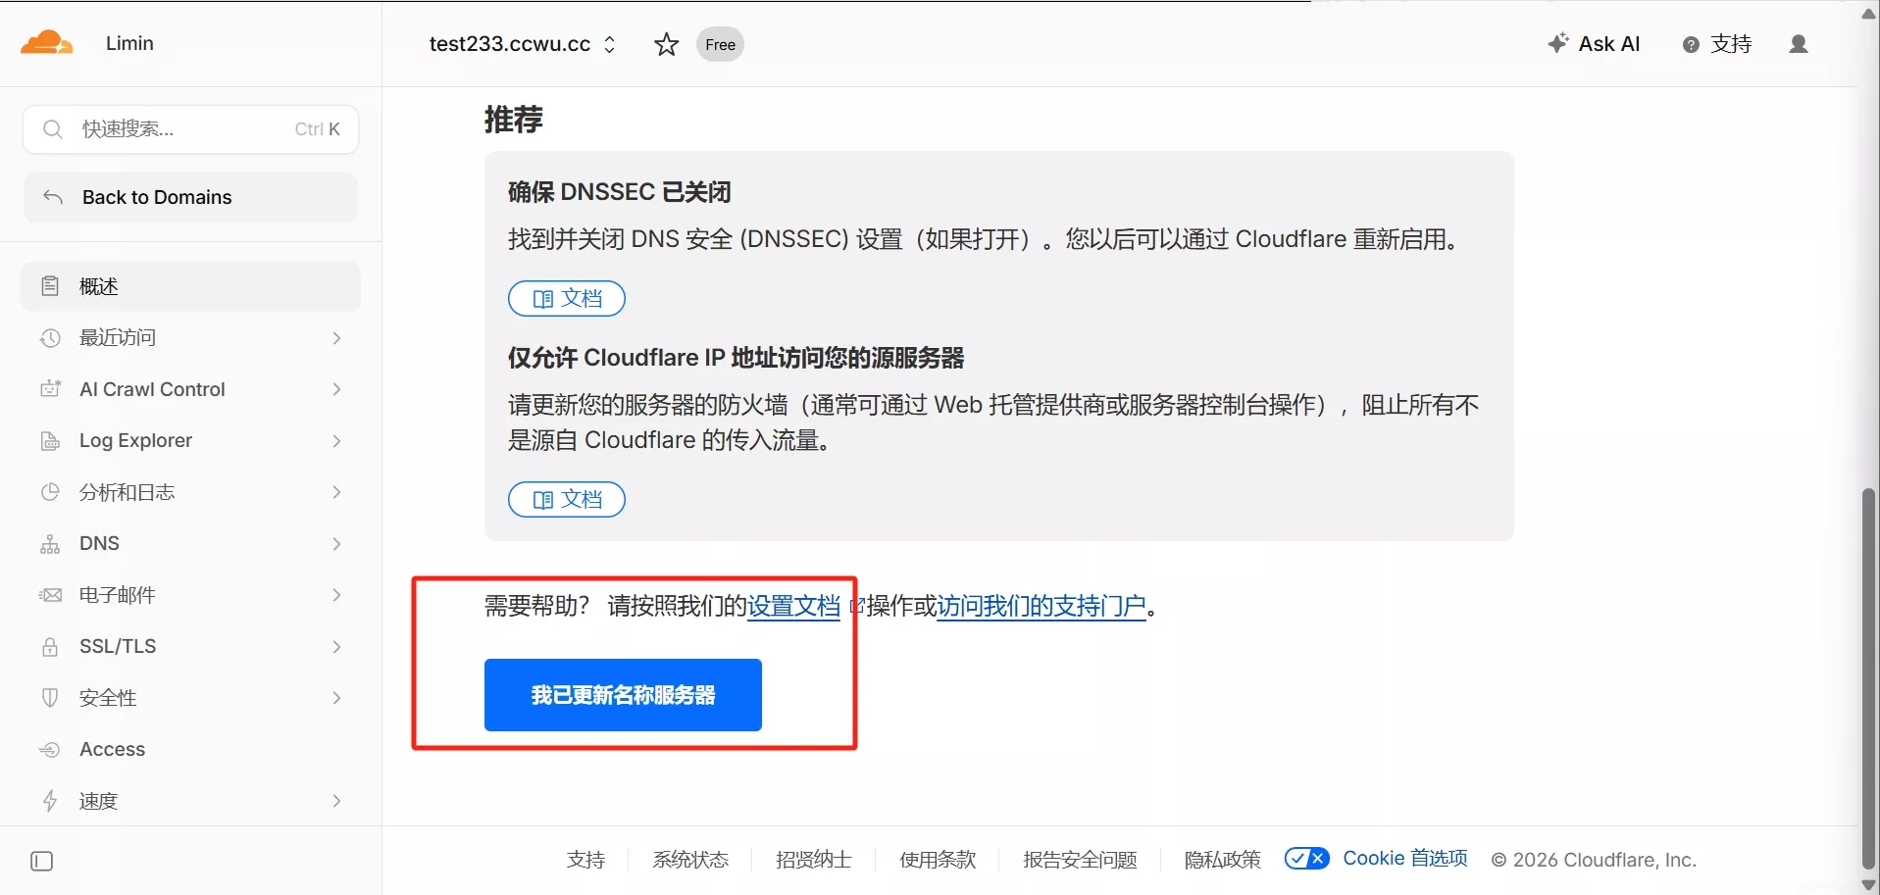
Task: Click the DNS network icon
Action: point(50,544)
